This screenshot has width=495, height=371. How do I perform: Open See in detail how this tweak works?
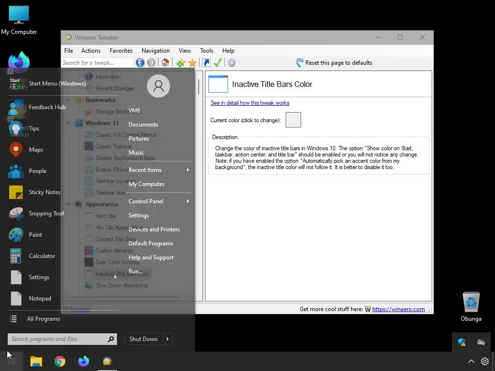(x=250, y=103)
